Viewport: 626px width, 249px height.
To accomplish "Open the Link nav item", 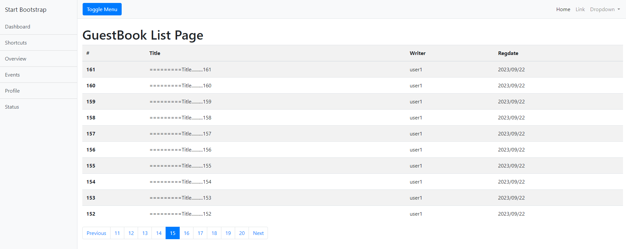I will [580, 9].
